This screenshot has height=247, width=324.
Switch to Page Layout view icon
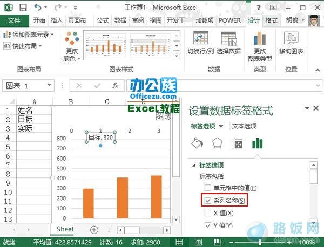point(198,242)
